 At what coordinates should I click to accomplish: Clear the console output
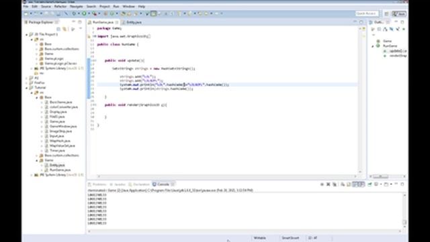click(343, 184)
